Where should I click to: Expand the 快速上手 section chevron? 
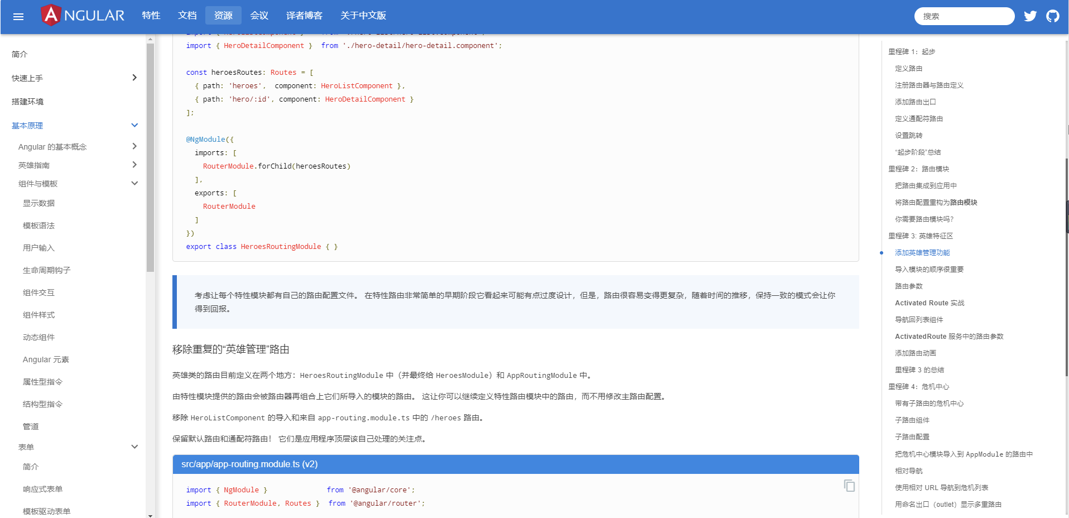tap(134, 78)
